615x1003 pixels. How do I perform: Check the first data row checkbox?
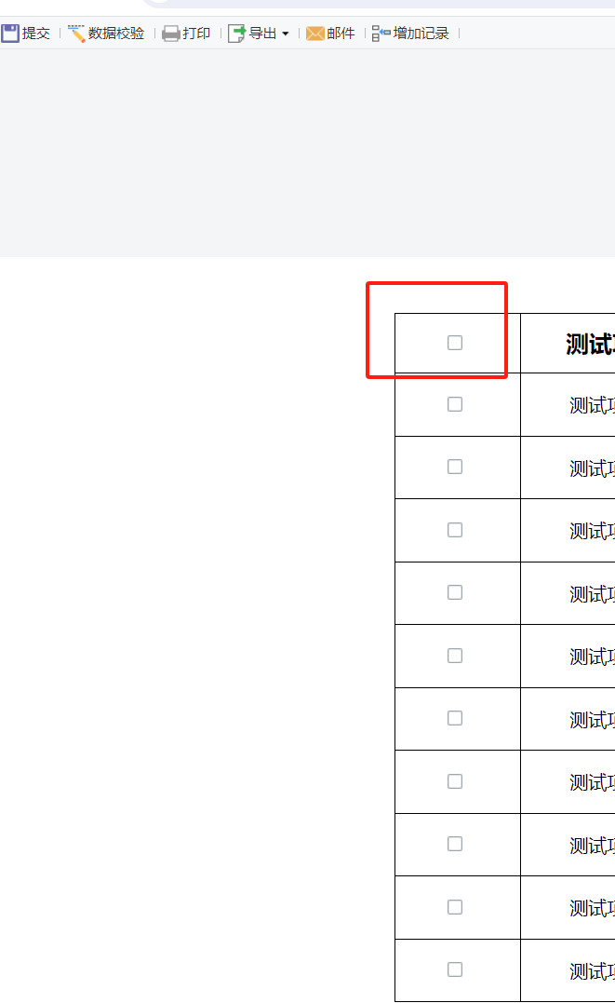[455, 404]
